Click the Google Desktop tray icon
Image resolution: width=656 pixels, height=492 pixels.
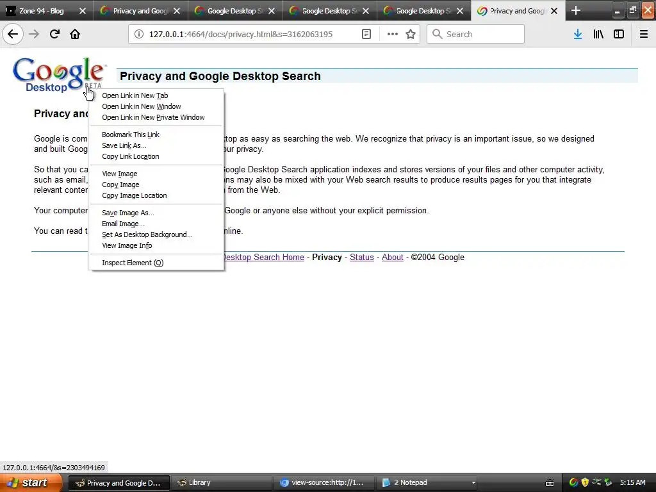click(573, 482)
